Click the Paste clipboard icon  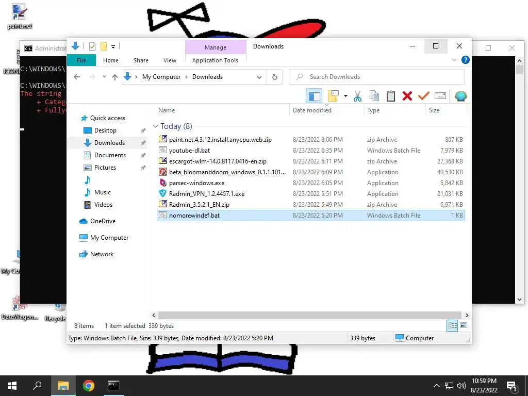pyautogui.click(x=391, y=96)
